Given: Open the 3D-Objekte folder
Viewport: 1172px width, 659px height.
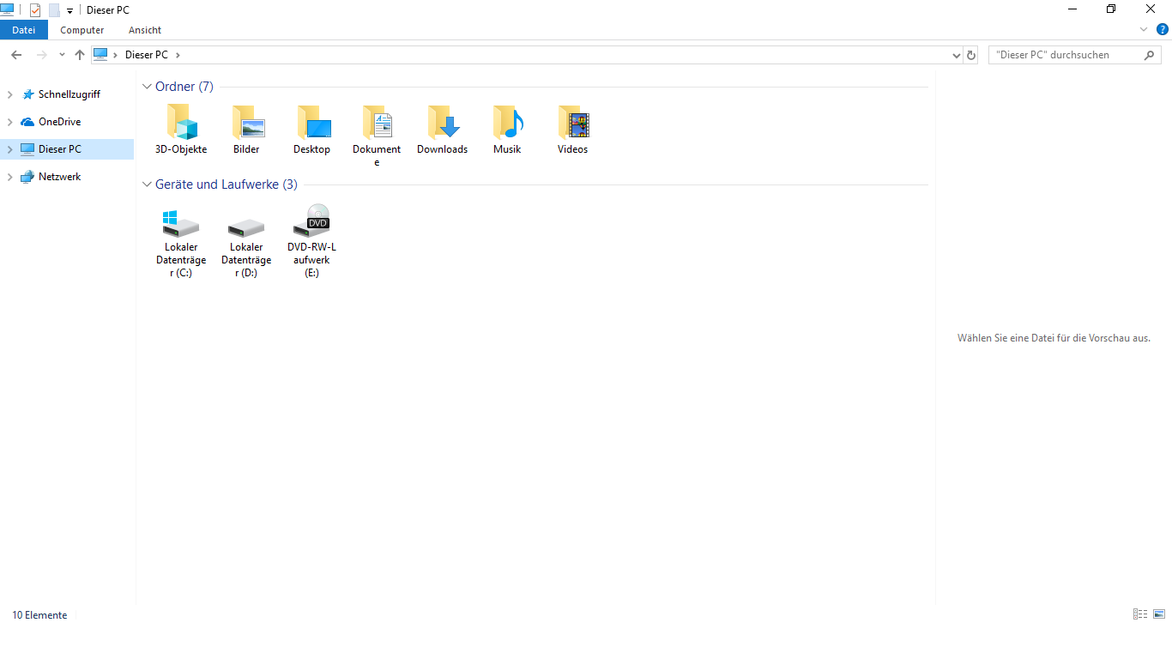Looking at the screenshot, I should 181,129.
